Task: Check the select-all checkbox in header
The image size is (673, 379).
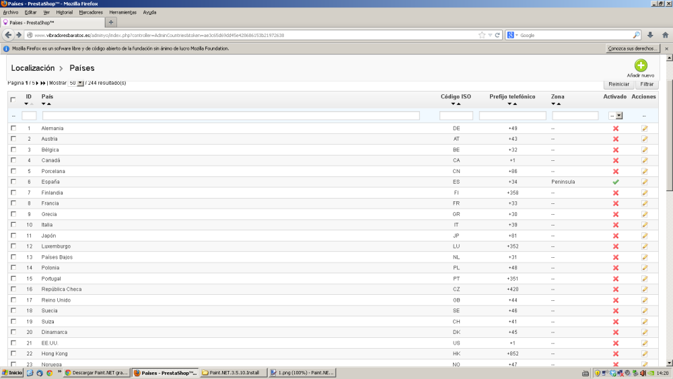Action: [x=13, y=100]
